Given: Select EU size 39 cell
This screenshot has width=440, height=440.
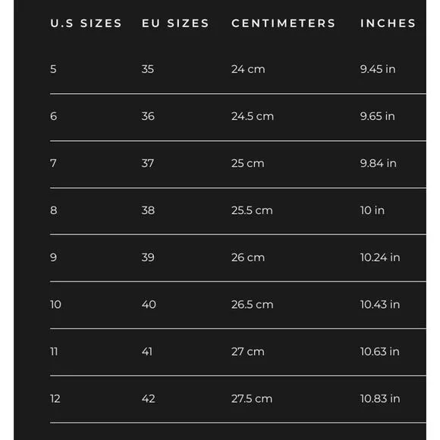Looking at the screenshot, I should 148,257.
